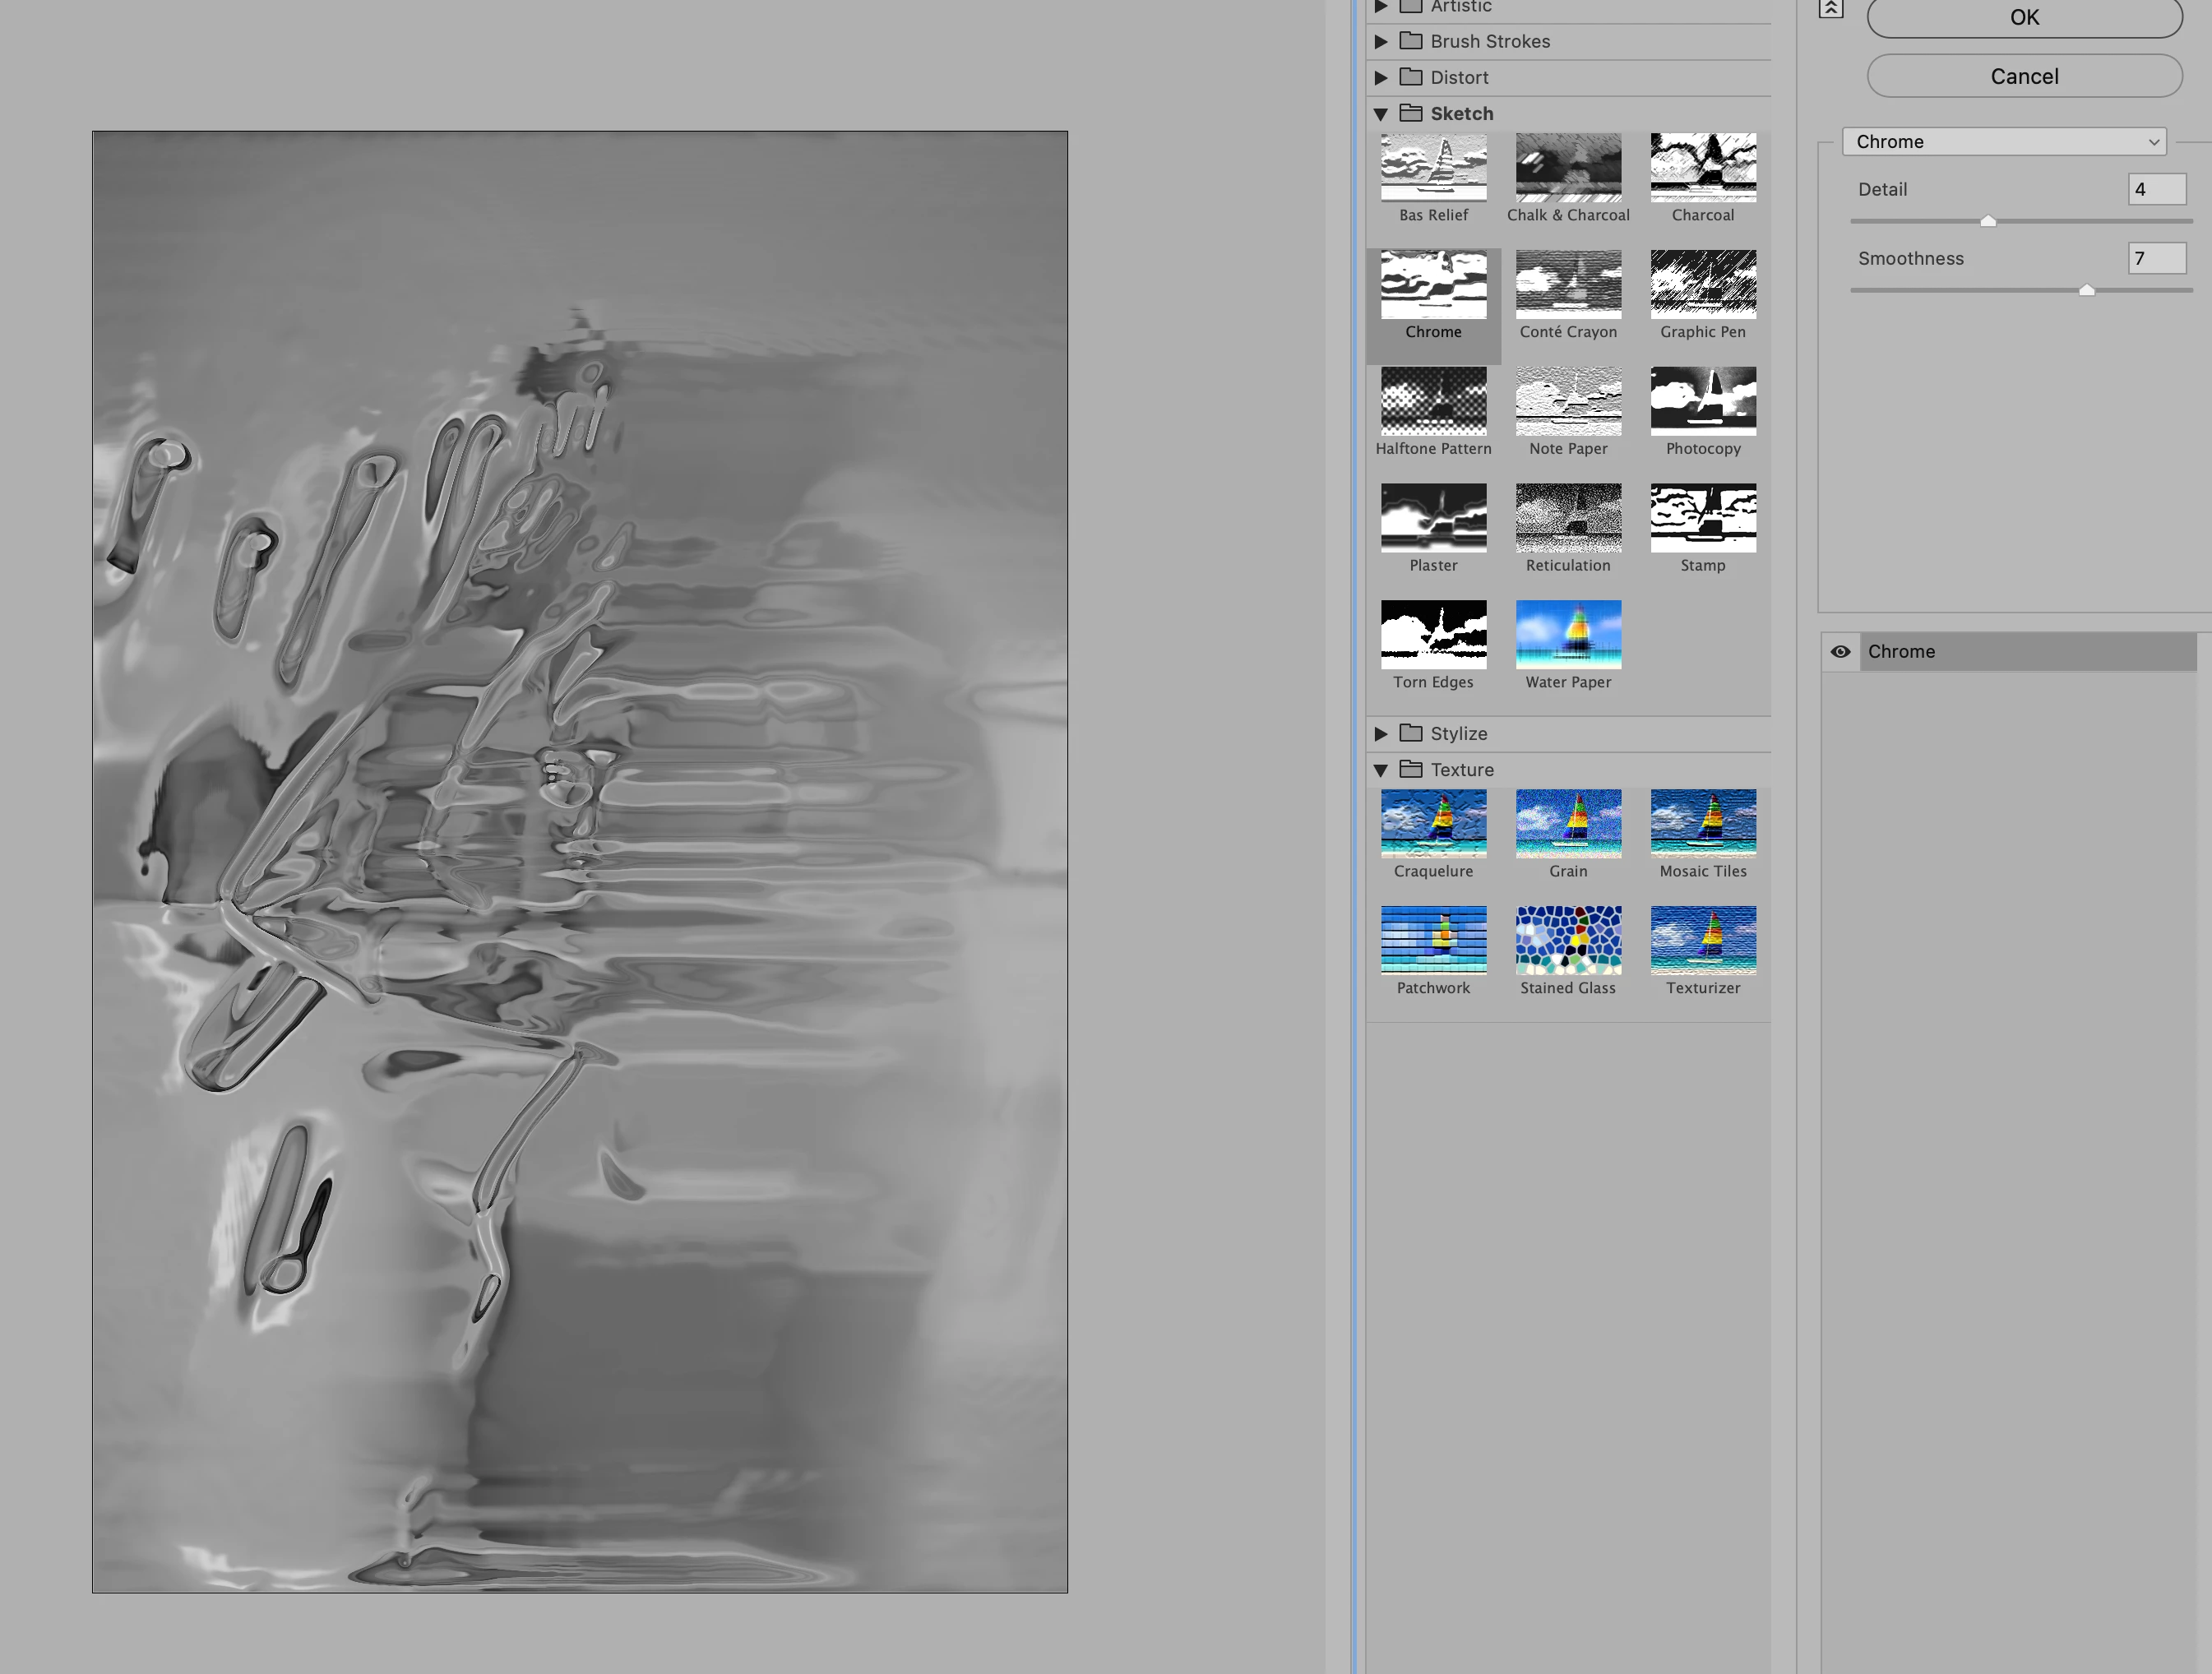Select the Chrome effect layer row
The height and width of the screenshot is (1674, 2212).
coord(2020,652)
